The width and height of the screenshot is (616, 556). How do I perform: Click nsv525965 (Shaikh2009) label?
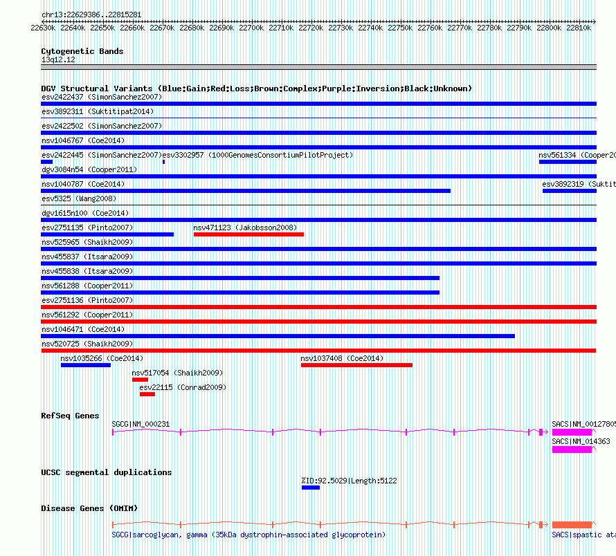87,242
